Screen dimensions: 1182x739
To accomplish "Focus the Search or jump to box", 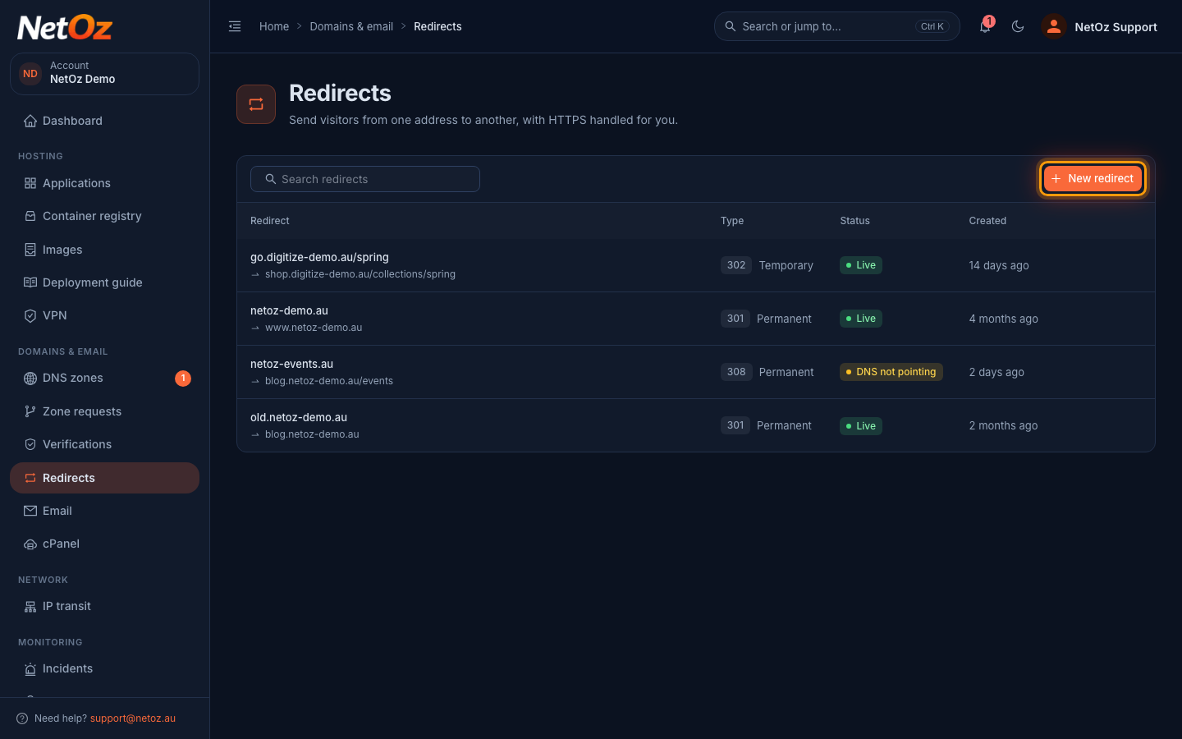I will click(x=837, y=26).
